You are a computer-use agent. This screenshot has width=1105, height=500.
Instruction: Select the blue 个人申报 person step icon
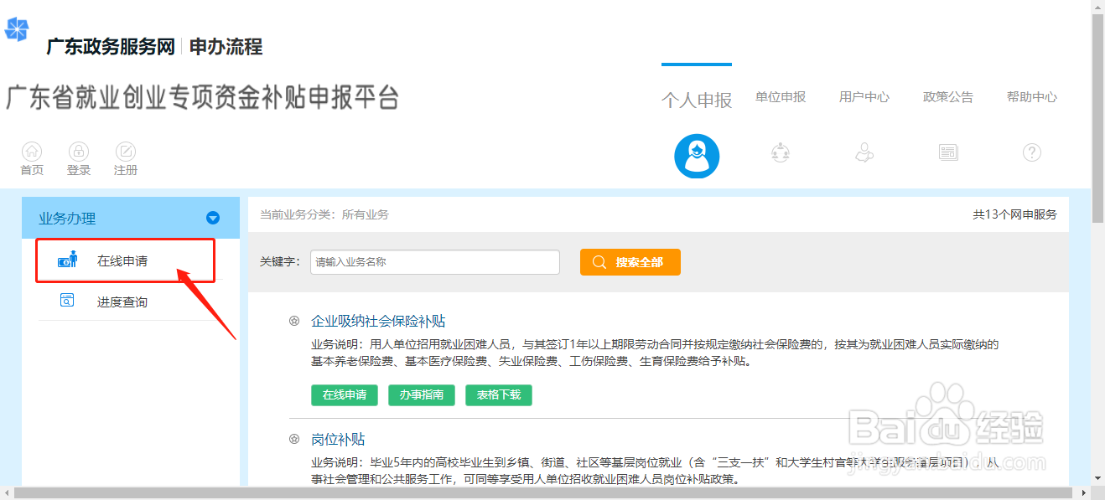(697, 156)
